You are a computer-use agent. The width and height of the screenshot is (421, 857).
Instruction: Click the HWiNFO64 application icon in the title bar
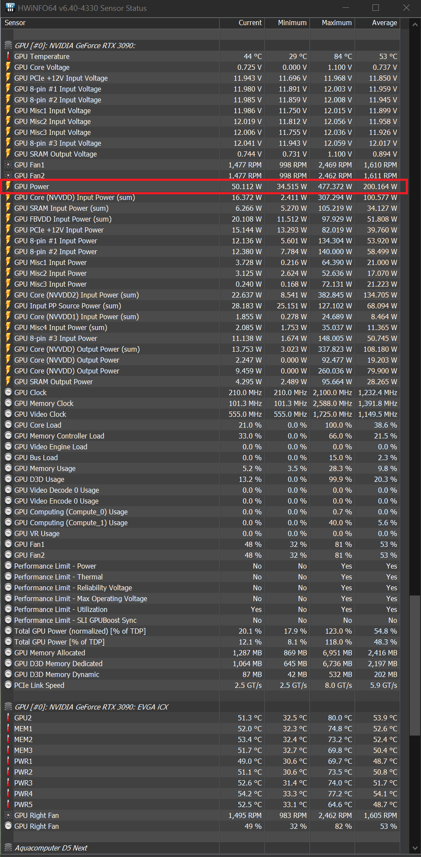coord(10,8)
